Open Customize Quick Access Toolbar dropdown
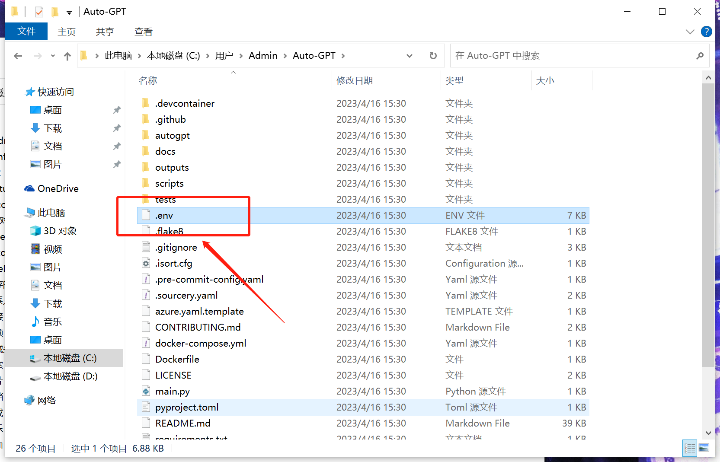 [x=69, y=13]
